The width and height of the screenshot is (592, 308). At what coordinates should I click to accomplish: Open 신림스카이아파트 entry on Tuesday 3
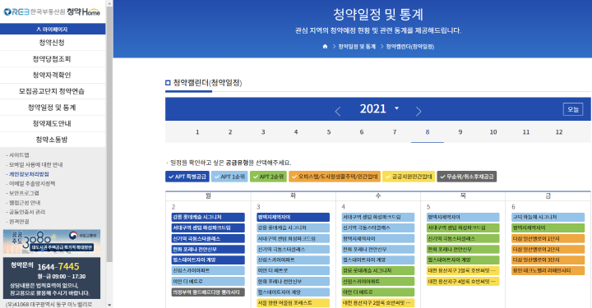coord(293,260)
